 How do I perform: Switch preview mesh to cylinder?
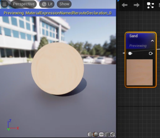(x=90, y=134)
